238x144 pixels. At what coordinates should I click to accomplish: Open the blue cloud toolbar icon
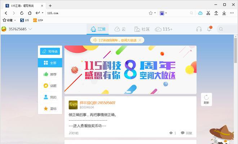tap(200, 13)
